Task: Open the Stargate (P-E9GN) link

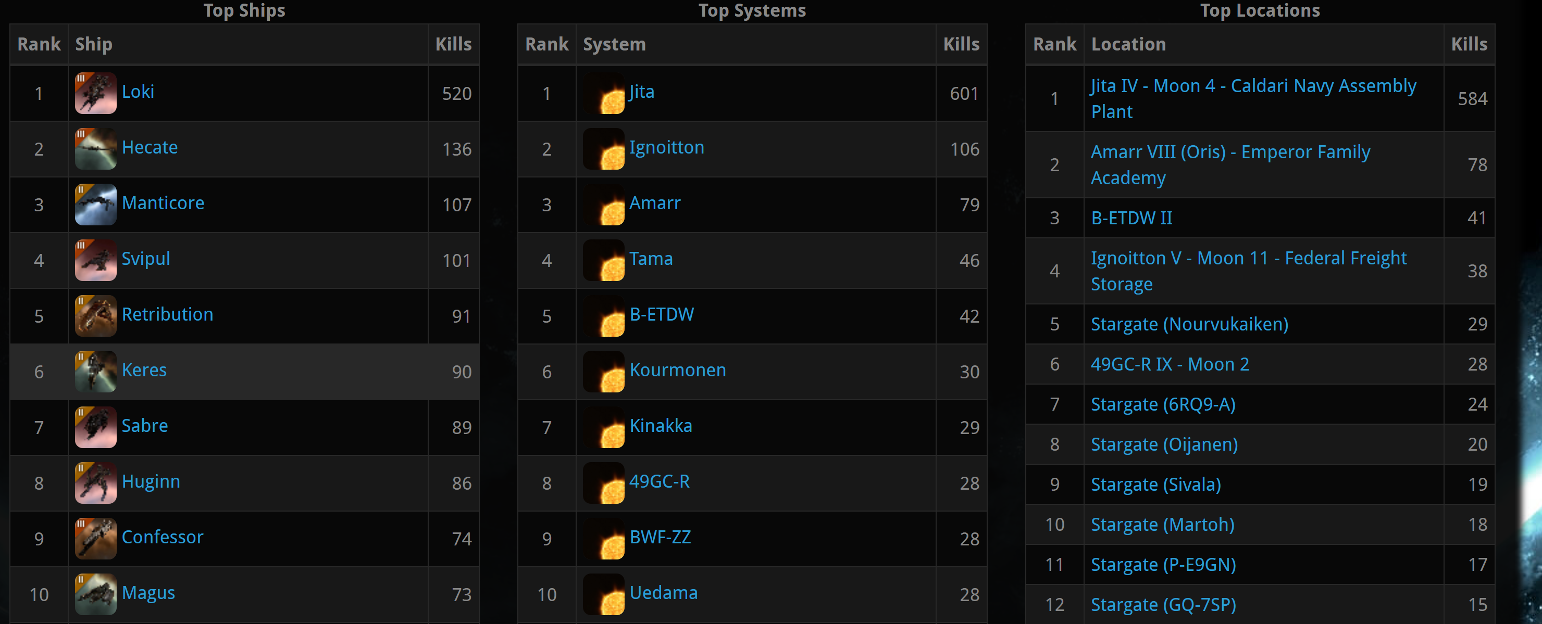Action: coord(1163,565)
